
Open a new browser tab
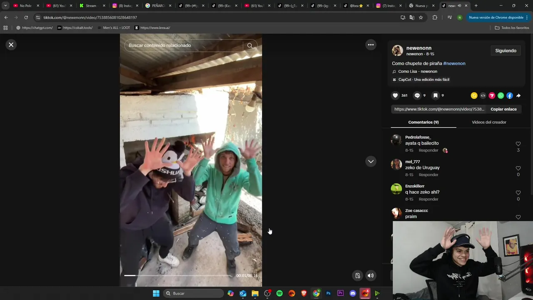476,5
